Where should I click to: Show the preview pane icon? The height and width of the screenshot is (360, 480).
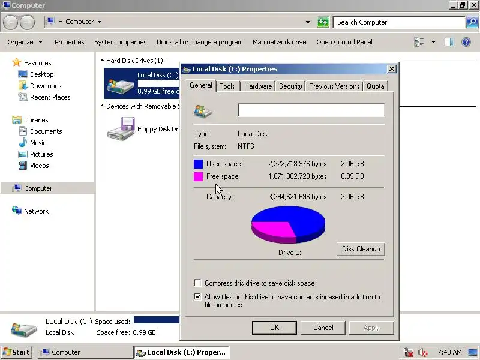pos(449,42)
